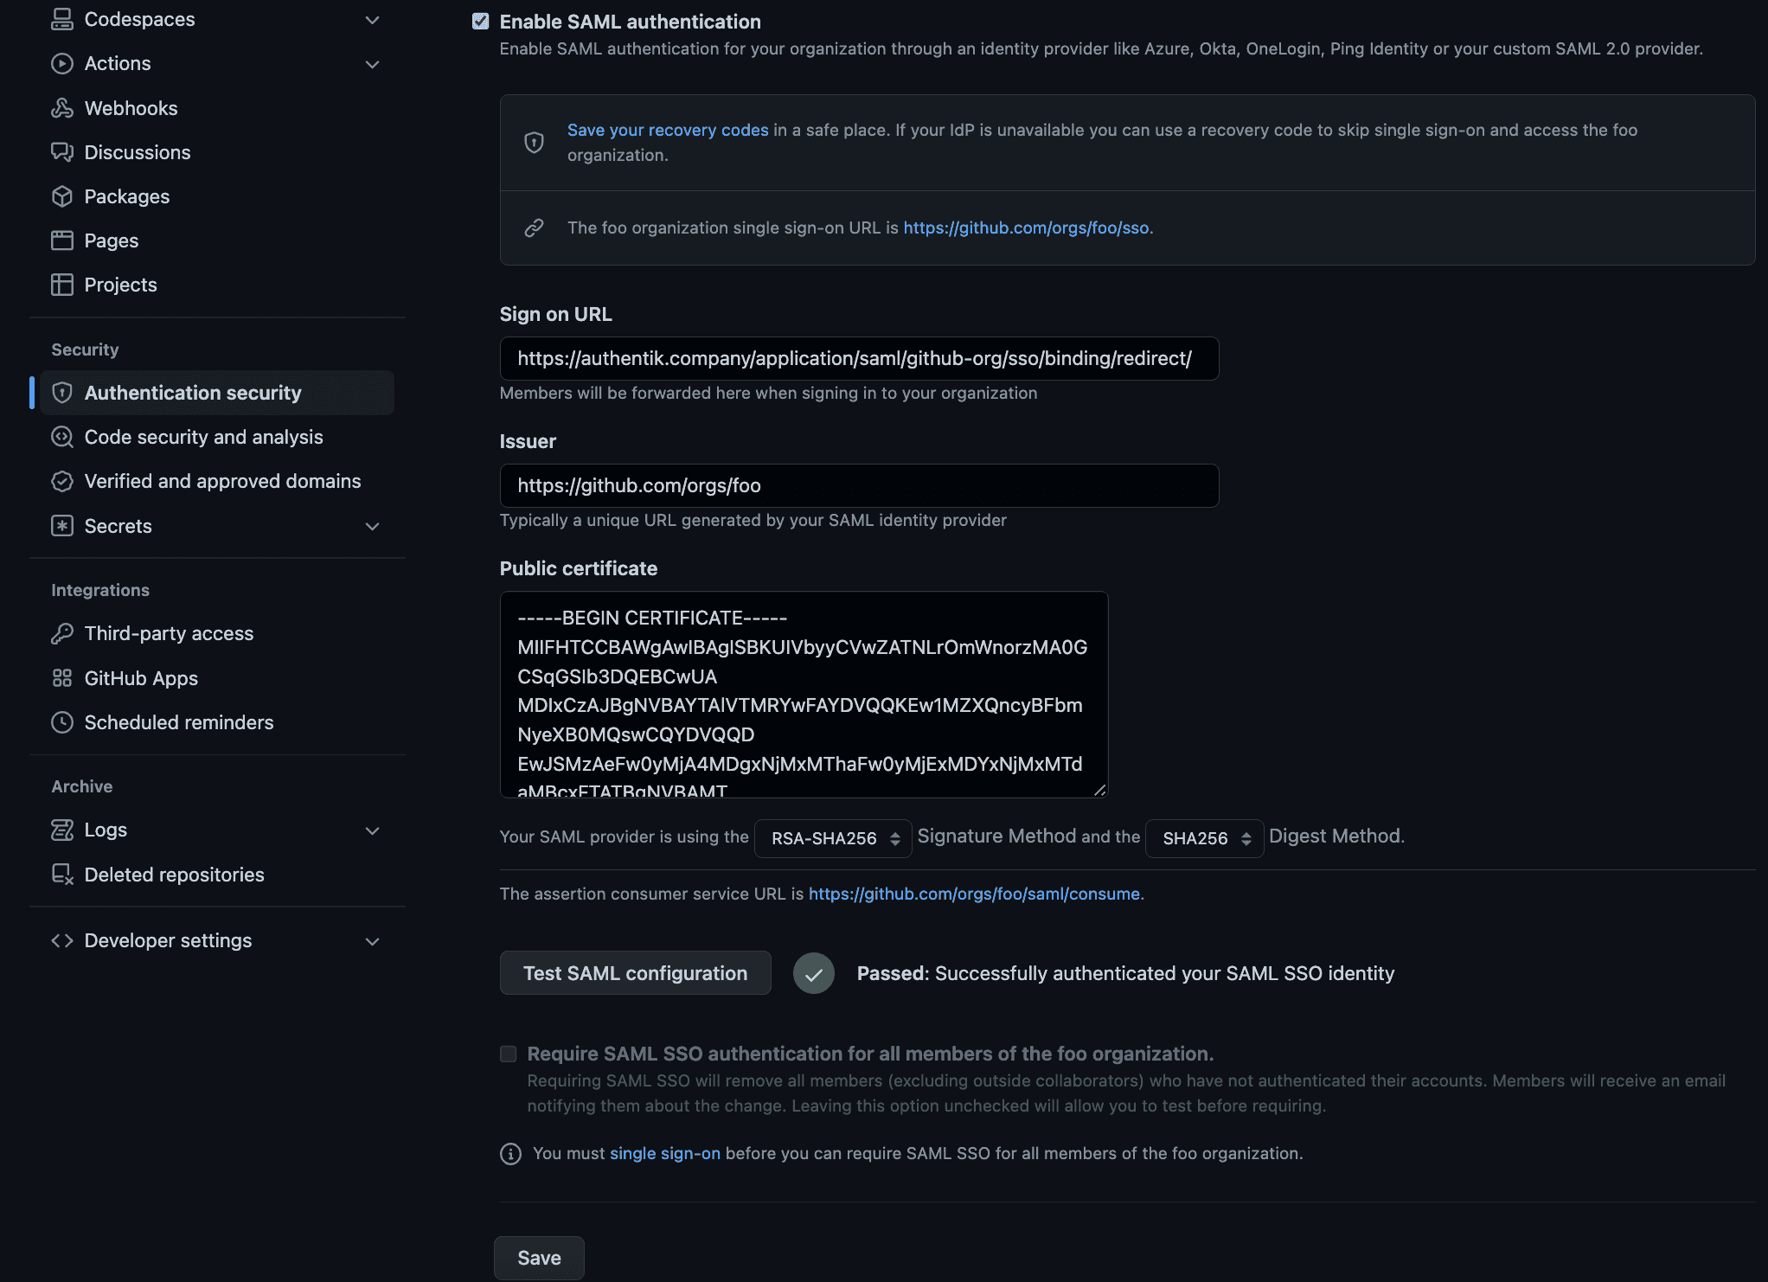Image resolution: width=1768 pixels, height=1282 pixels.
Task: Select the Authentication security shield icon
Action: click(x=61, y=392)
